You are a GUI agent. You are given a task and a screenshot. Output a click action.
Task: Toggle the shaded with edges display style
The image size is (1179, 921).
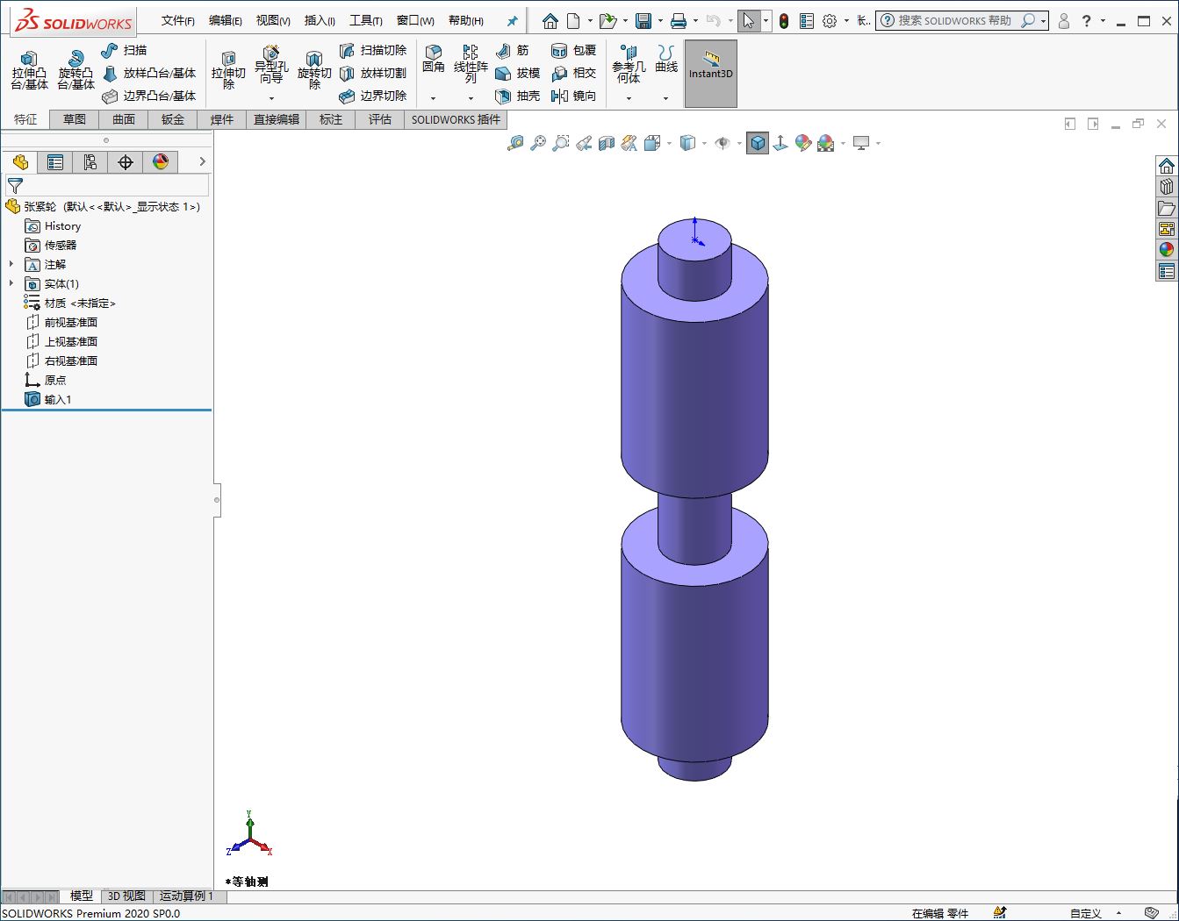(x=758, y=143)
